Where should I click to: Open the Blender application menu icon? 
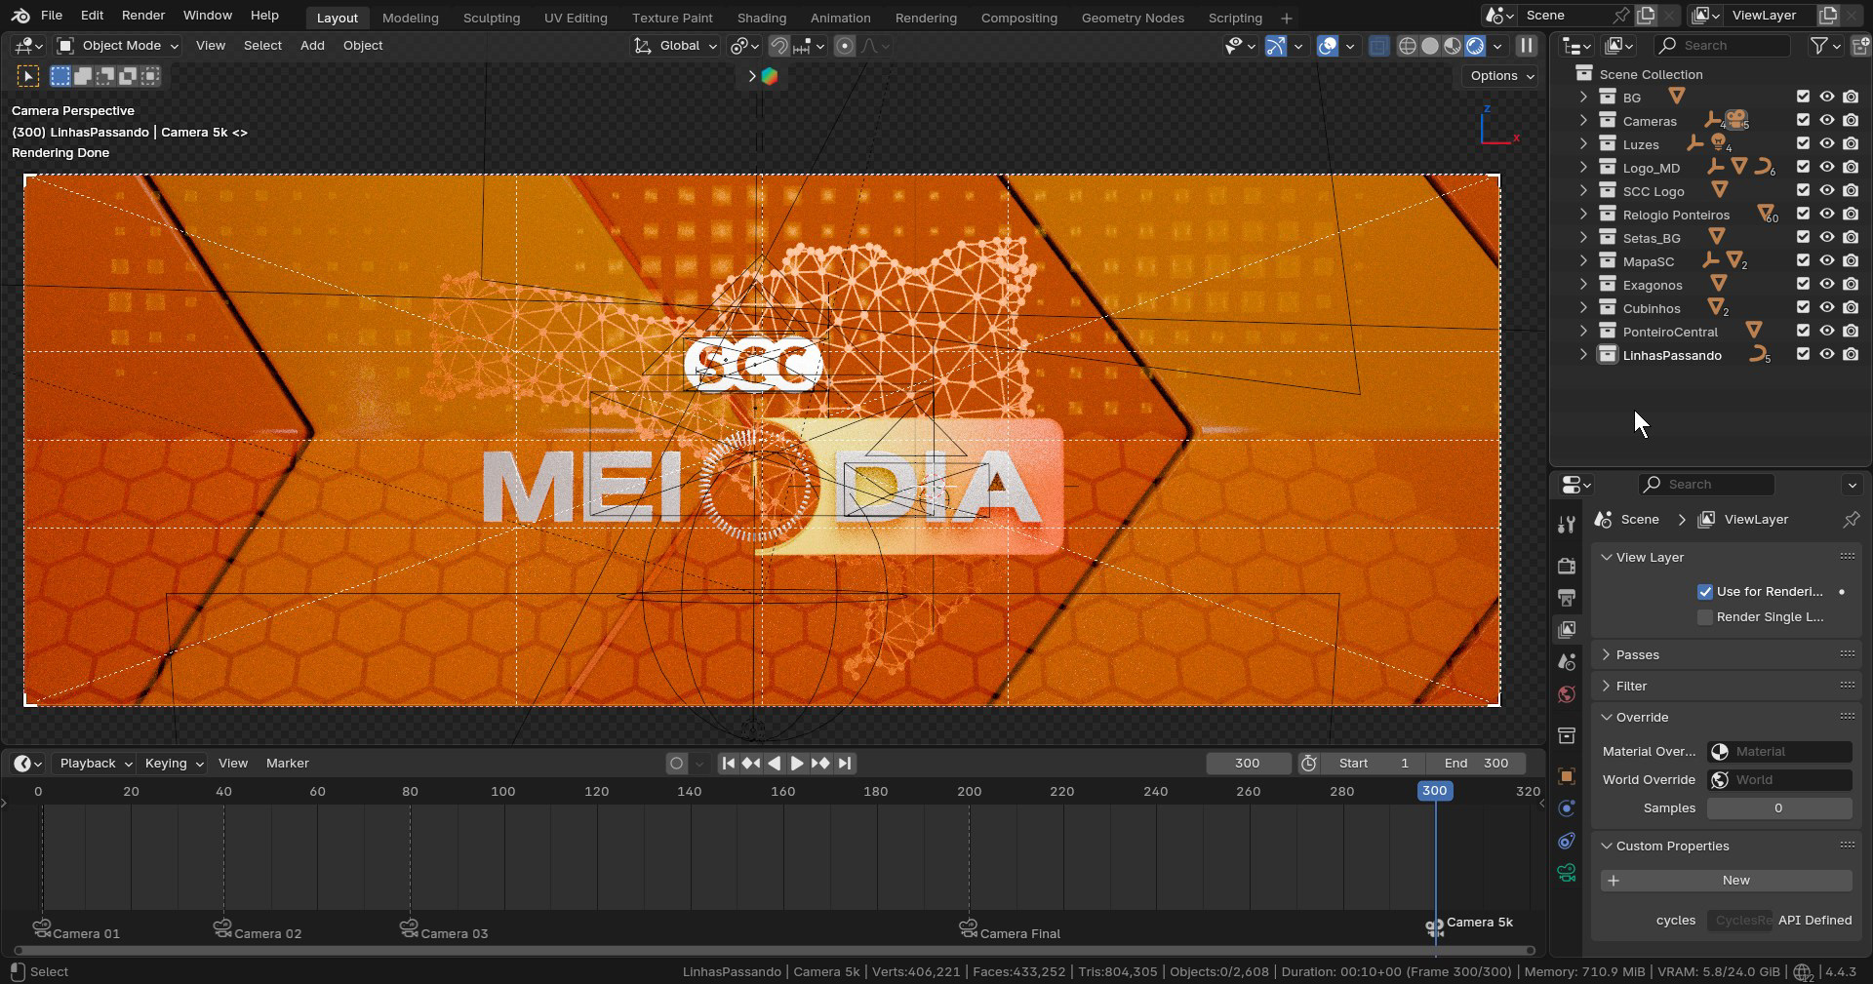pos(20,16)
